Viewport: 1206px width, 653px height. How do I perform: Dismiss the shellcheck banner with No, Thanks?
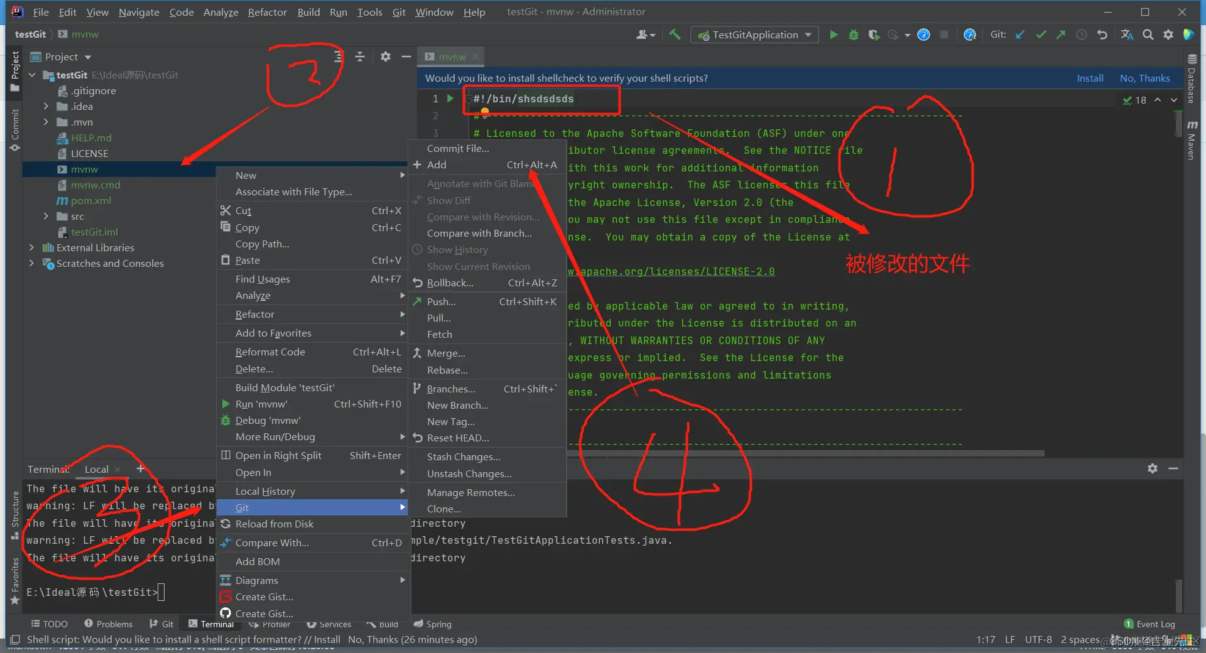tap(1144, 78)
